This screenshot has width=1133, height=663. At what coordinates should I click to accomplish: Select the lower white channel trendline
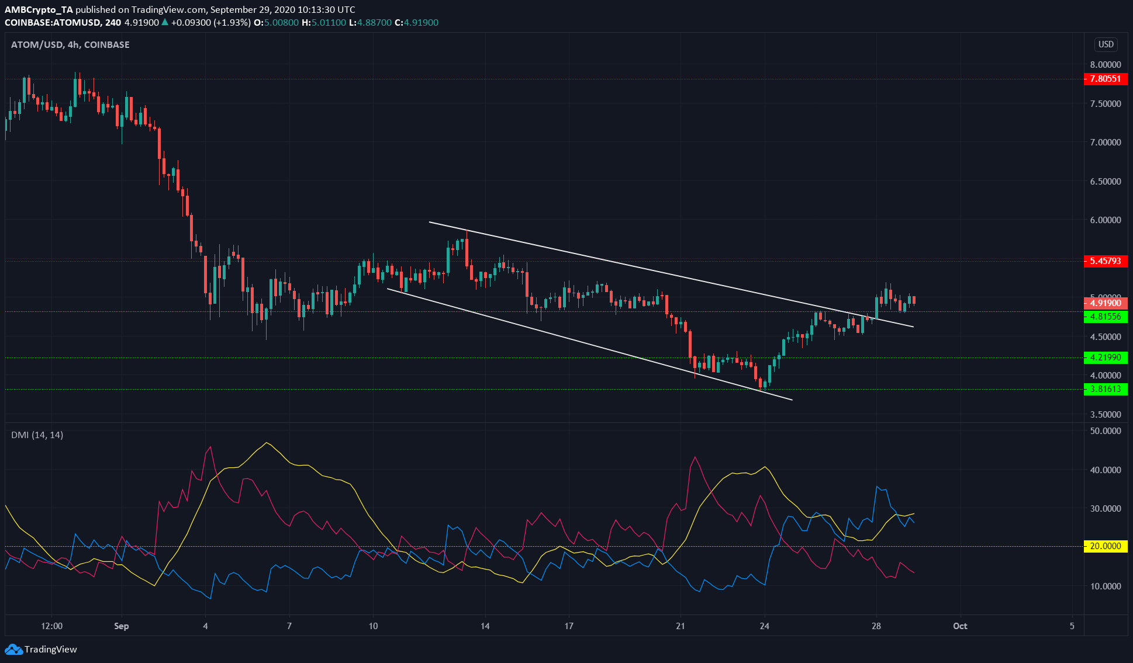589,344
